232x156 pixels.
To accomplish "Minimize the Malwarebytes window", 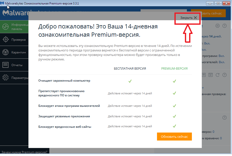I will pyautogui.click(x=210, y=3).
